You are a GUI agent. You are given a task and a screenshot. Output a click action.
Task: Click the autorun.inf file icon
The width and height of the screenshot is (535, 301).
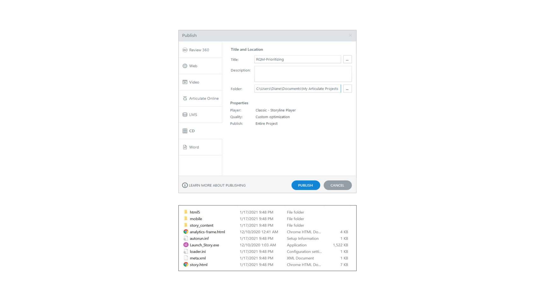[x=186, y=238]
